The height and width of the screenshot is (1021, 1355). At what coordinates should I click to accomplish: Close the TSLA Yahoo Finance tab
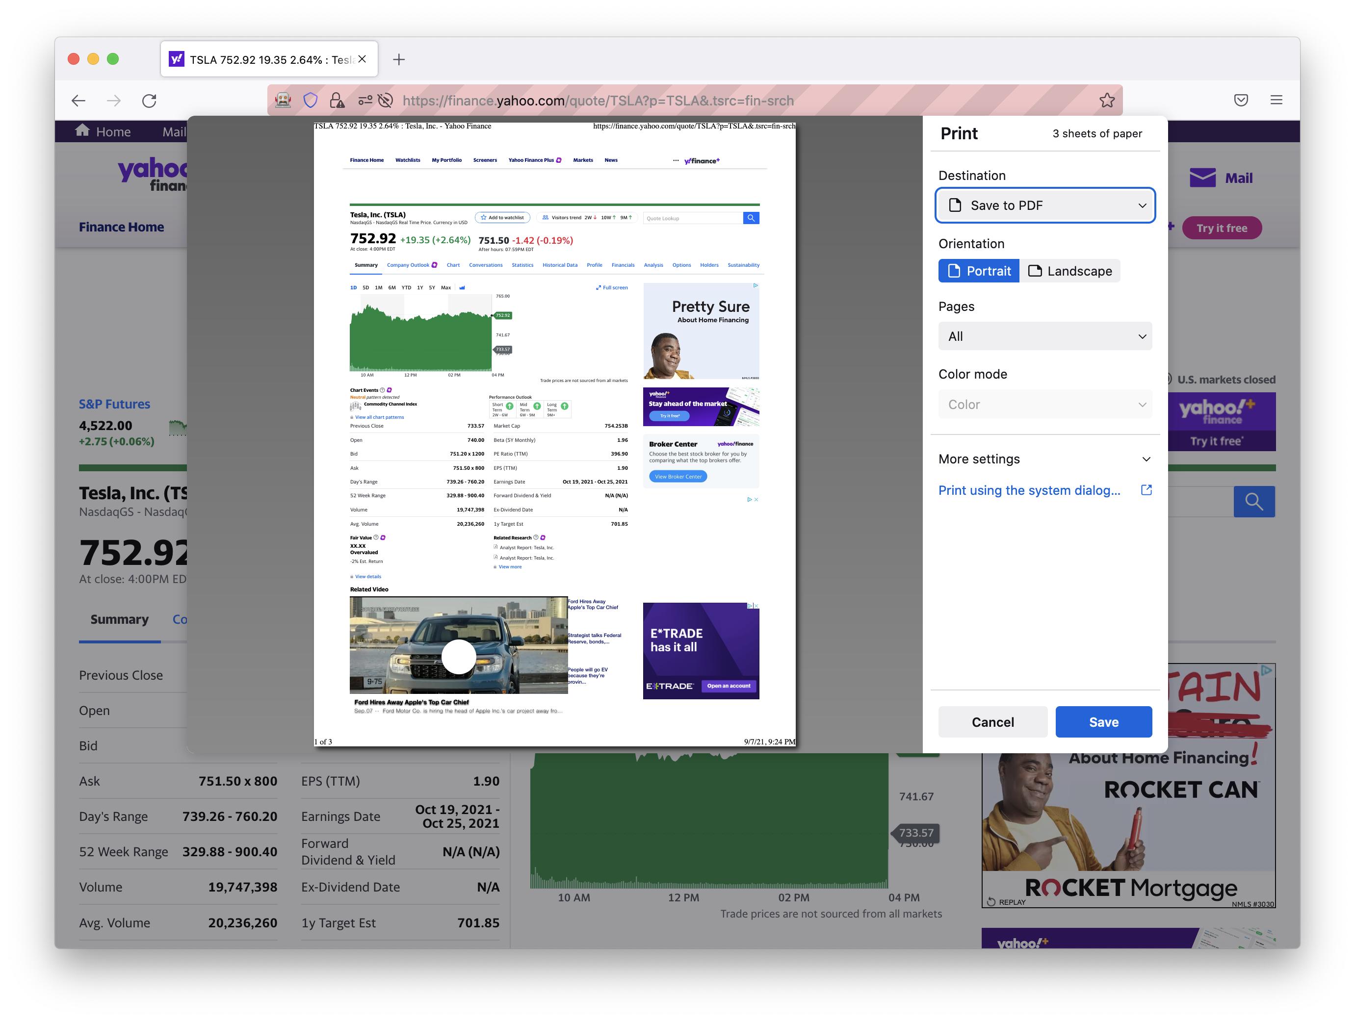(363, 59)
